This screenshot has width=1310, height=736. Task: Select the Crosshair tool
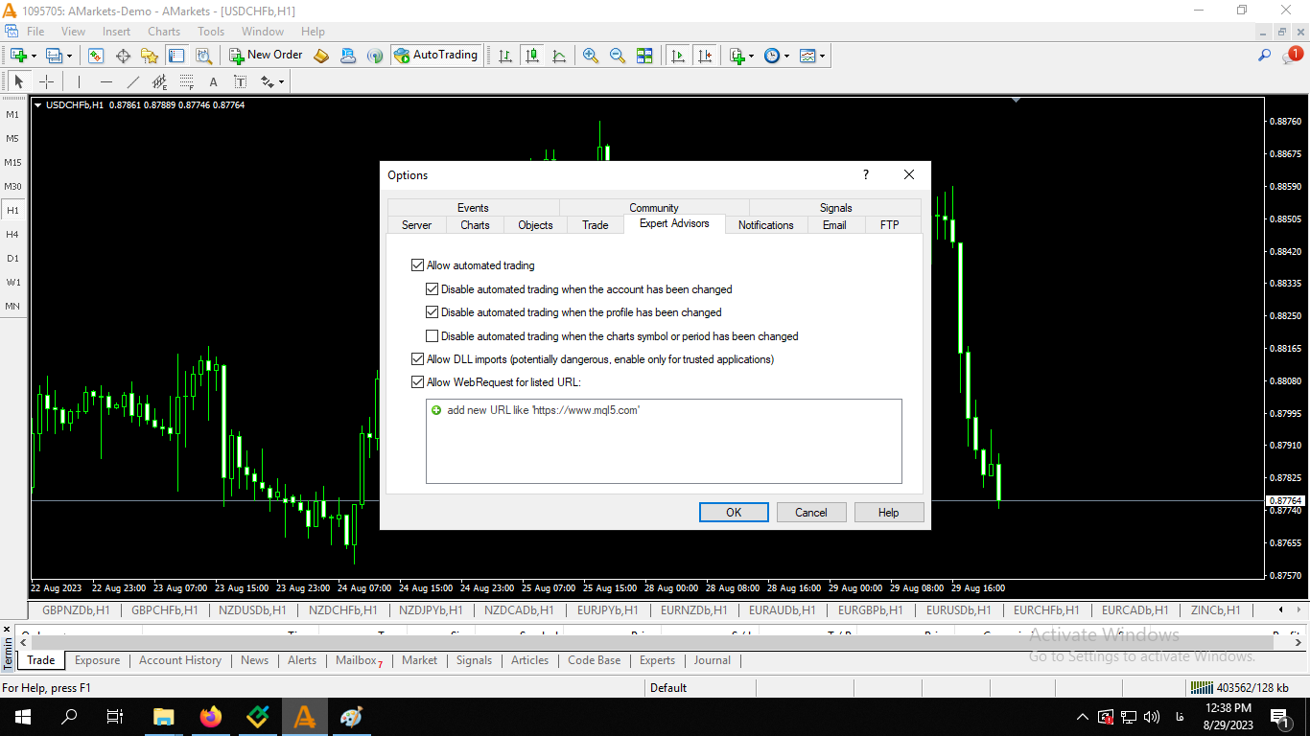(x=46, y=81)
